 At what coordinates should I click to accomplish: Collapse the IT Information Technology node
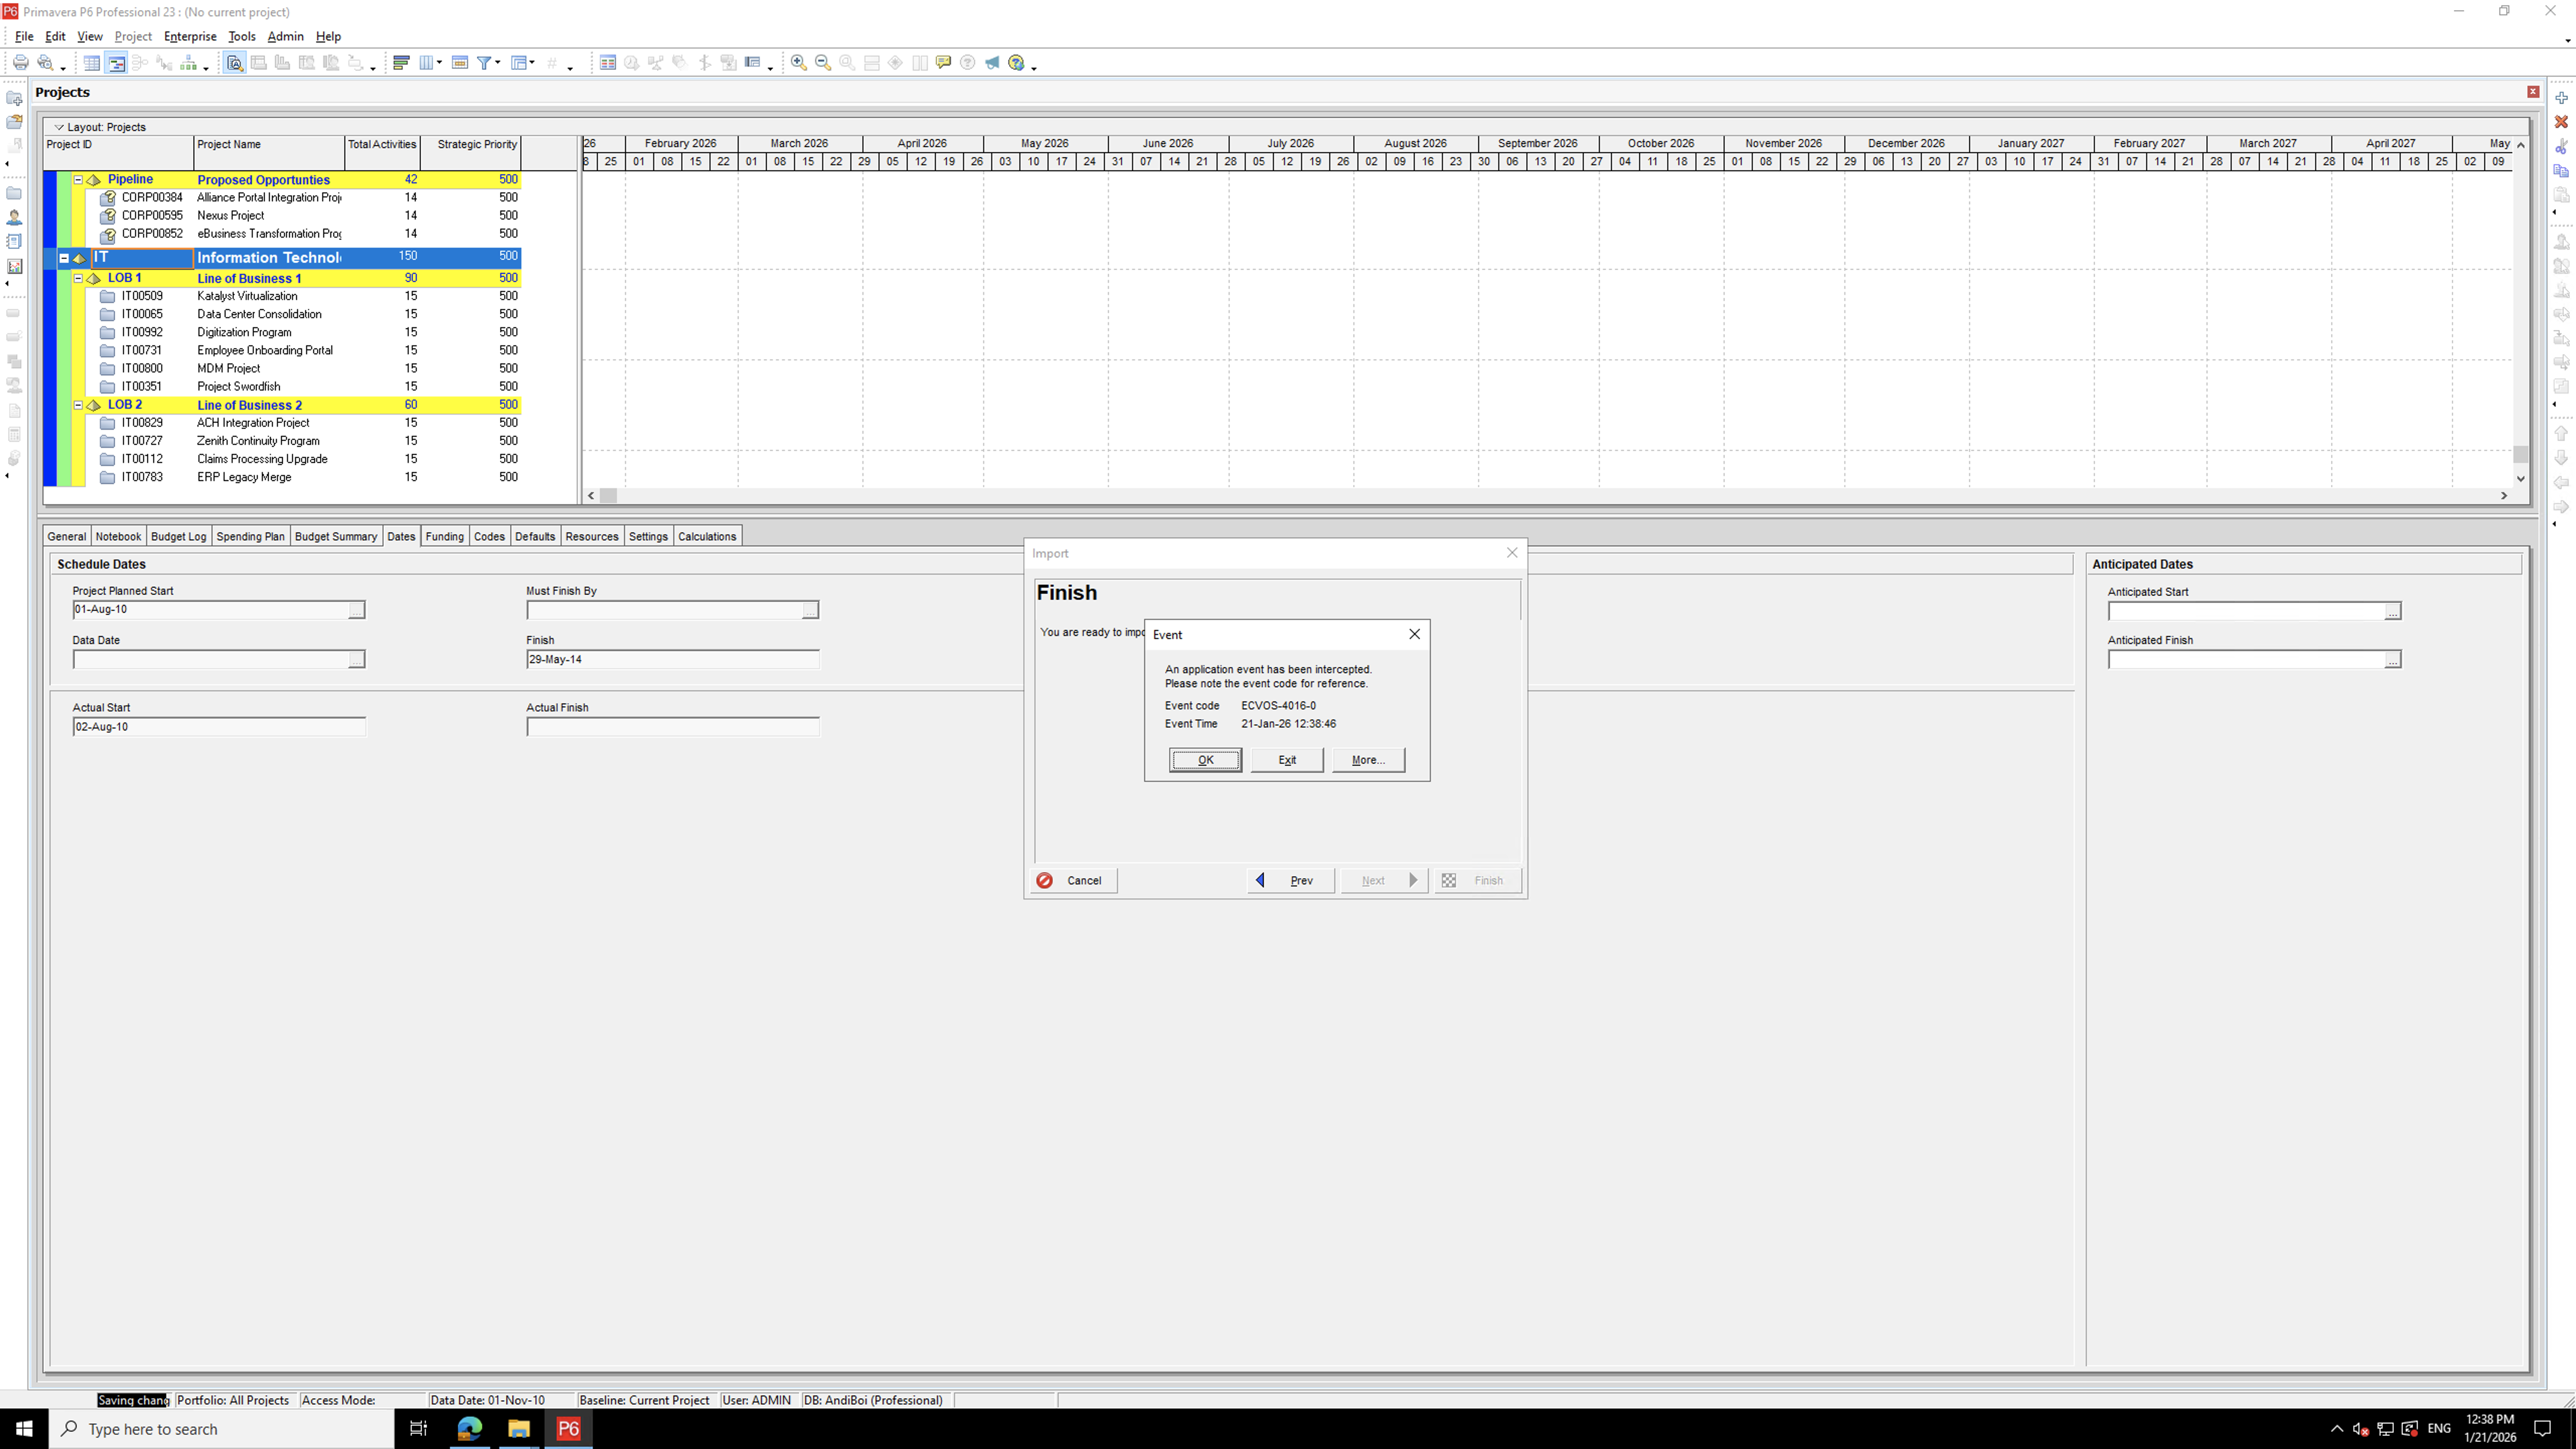(x=64, y=258)
